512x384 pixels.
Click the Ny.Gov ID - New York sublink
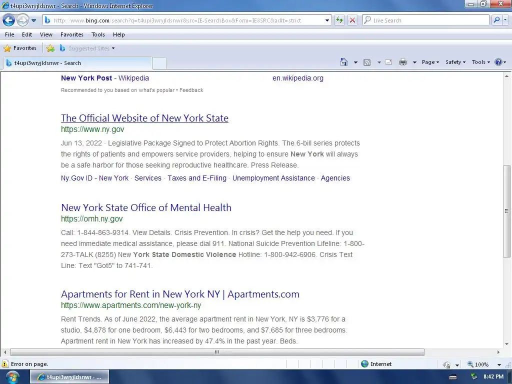coord(94,178)
